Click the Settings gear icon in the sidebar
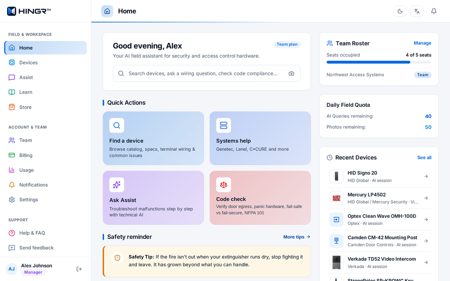The width and height of the screenshot is (450, 281). click(x=12, y=200)
